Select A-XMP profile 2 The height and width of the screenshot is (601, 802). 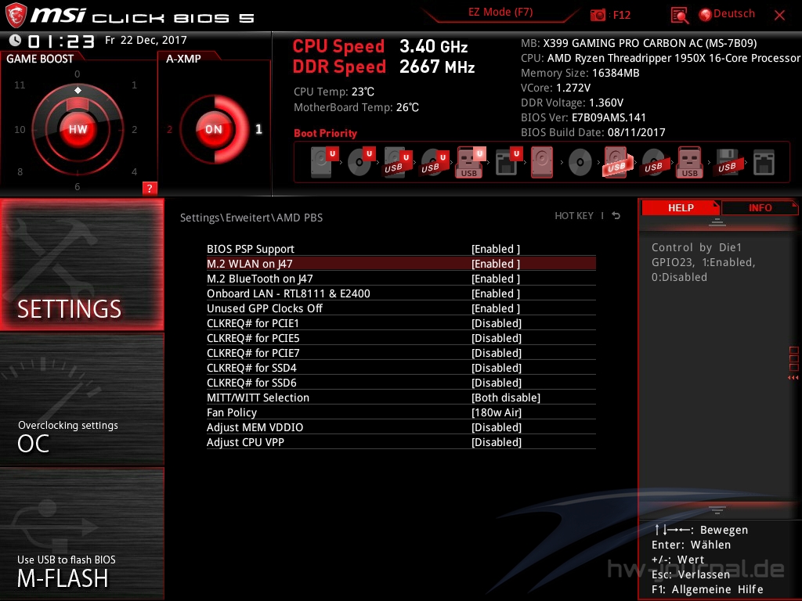coord(169,130)
